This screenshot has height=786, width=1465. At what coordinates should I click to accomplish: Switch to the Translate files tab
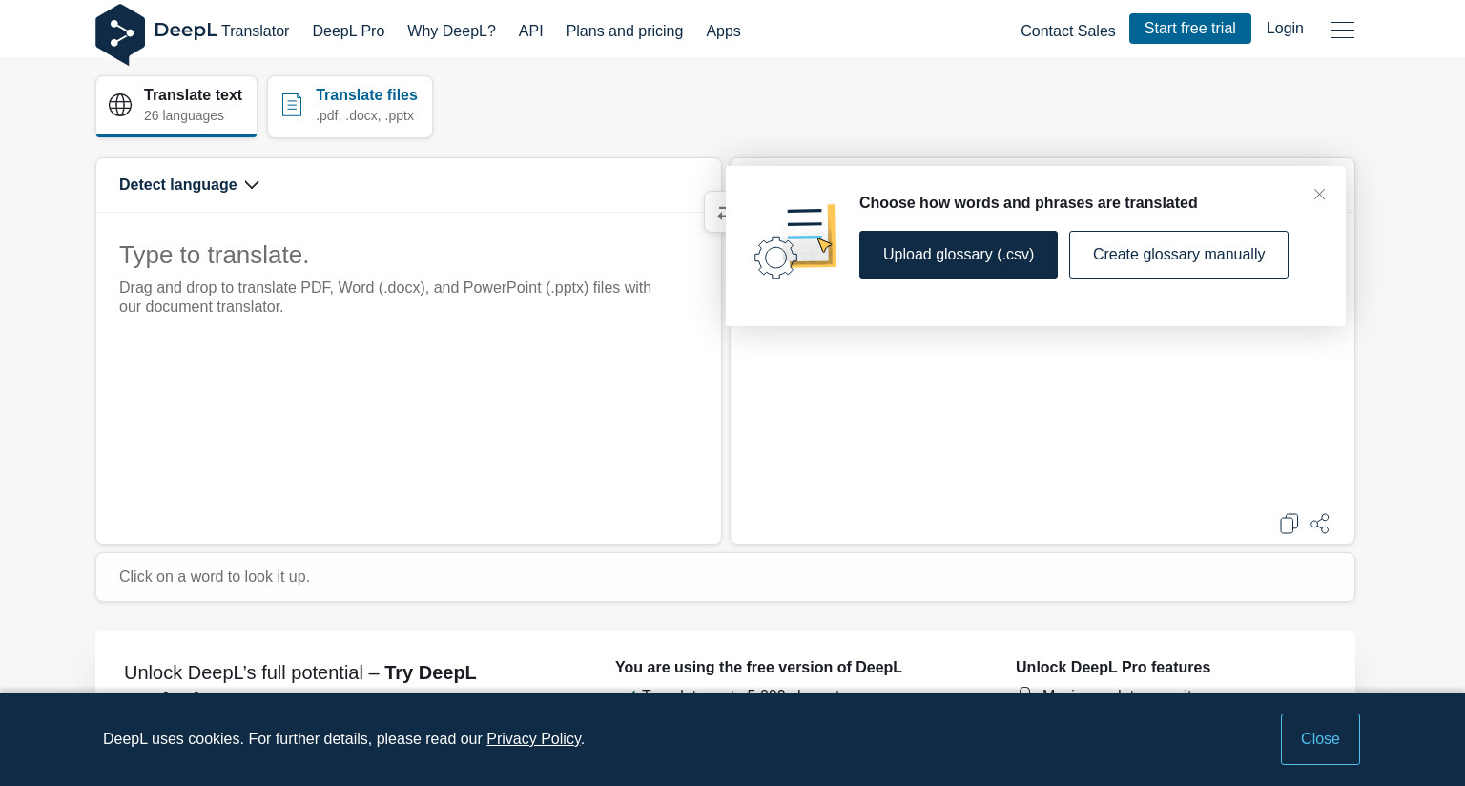point(350,106)
